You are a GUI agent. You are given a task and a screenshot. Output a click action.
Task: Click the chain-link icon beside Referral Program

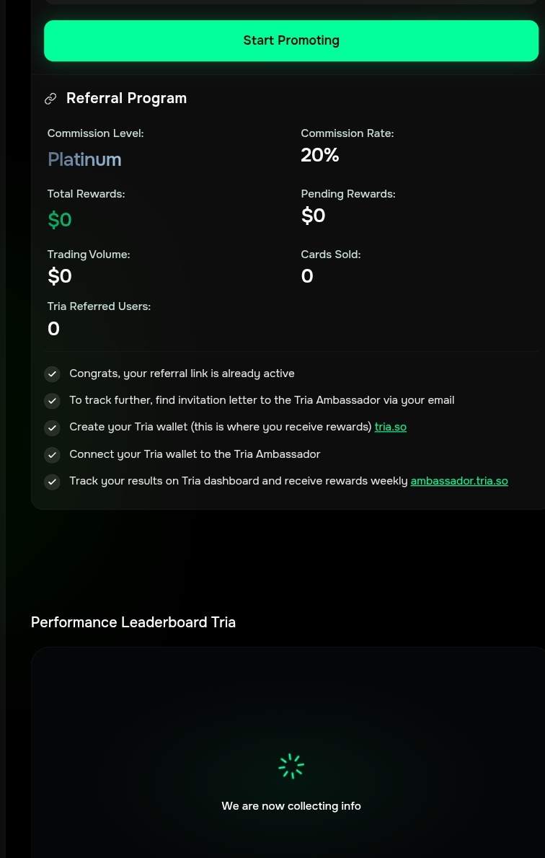50,99
